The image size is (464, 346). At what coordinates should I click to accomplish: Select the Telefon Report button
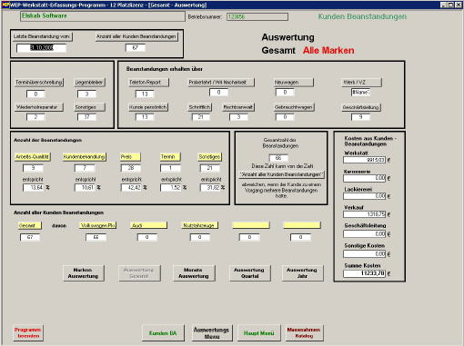click(148, 83)
